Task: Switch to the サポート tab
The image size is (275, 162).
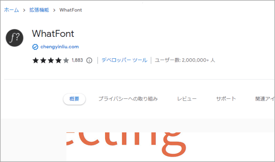Action: pyautogui.click(x=226, y=99)
